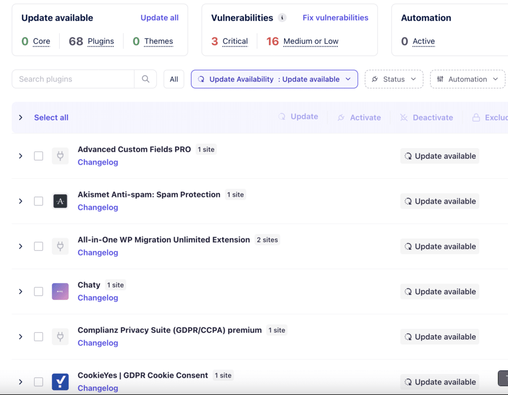This screenshot has height=395, width=508.
Task: Open the Automation filter dropdown
Action: pos(467,79)
